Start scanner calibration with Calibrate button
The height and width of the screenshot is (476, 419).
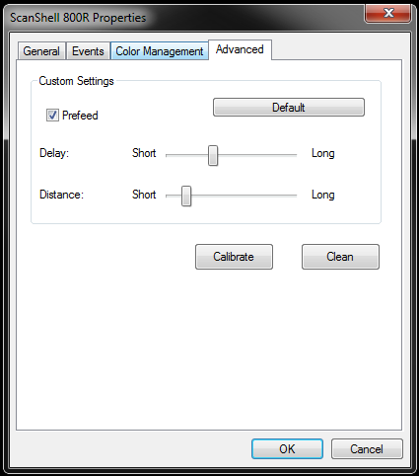234,257
